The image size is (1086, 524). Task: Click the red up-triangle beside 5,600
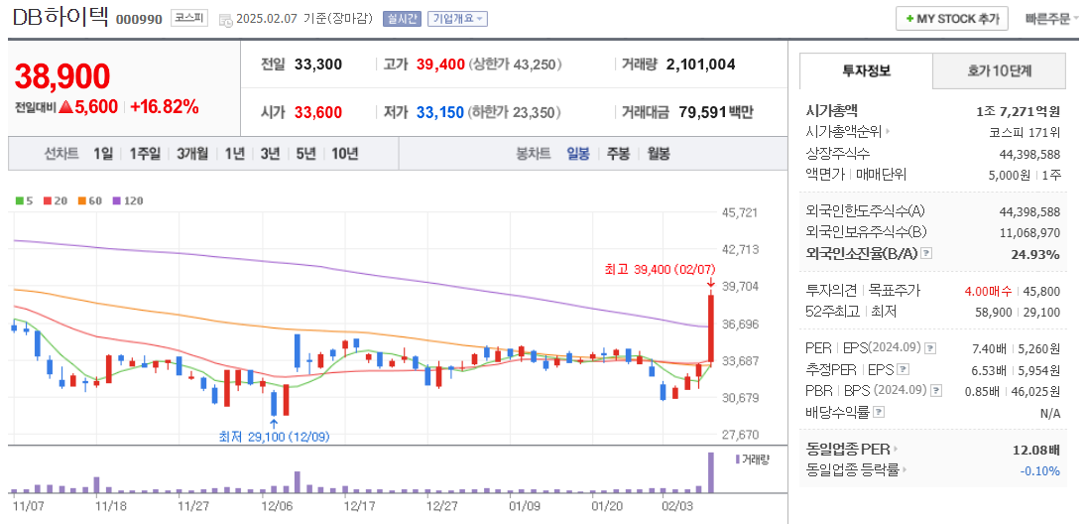point(66,107)
